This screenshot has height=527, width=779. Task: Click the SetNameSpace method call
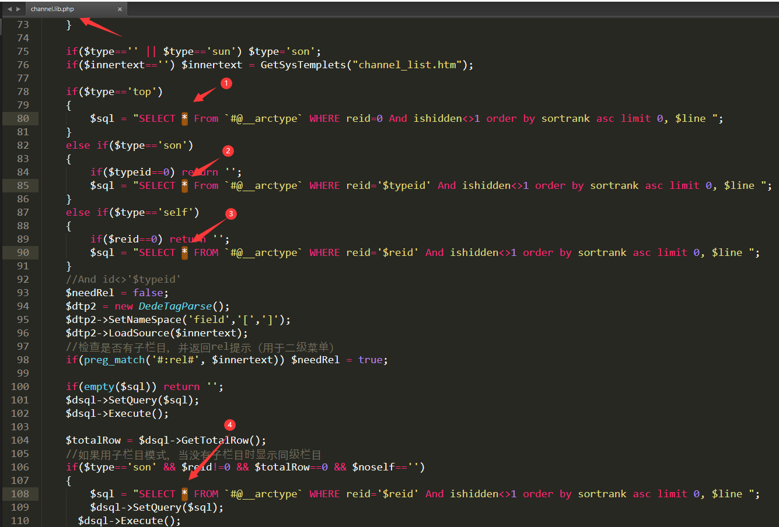(145, 319)
